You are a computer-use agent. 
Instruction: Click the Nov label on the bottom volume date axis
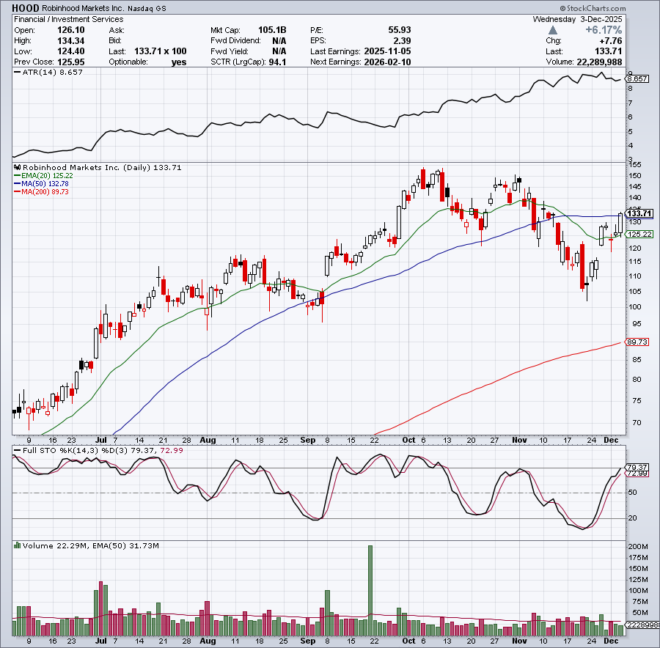pos(519,641)
